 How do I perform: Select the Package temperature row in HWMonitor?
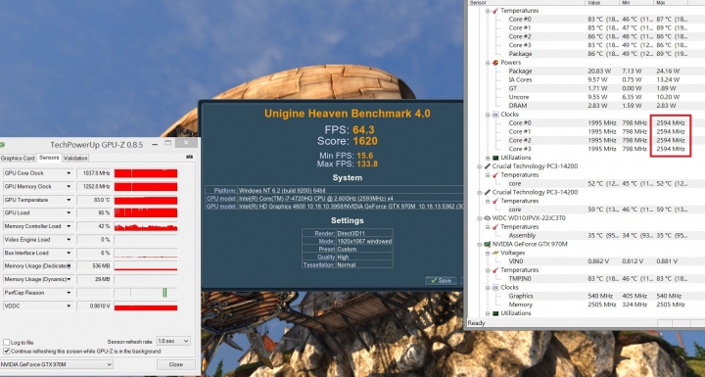[598, 54]
